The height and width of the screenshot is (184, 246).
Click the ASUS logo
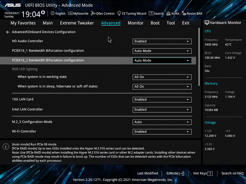click(13, 5)
